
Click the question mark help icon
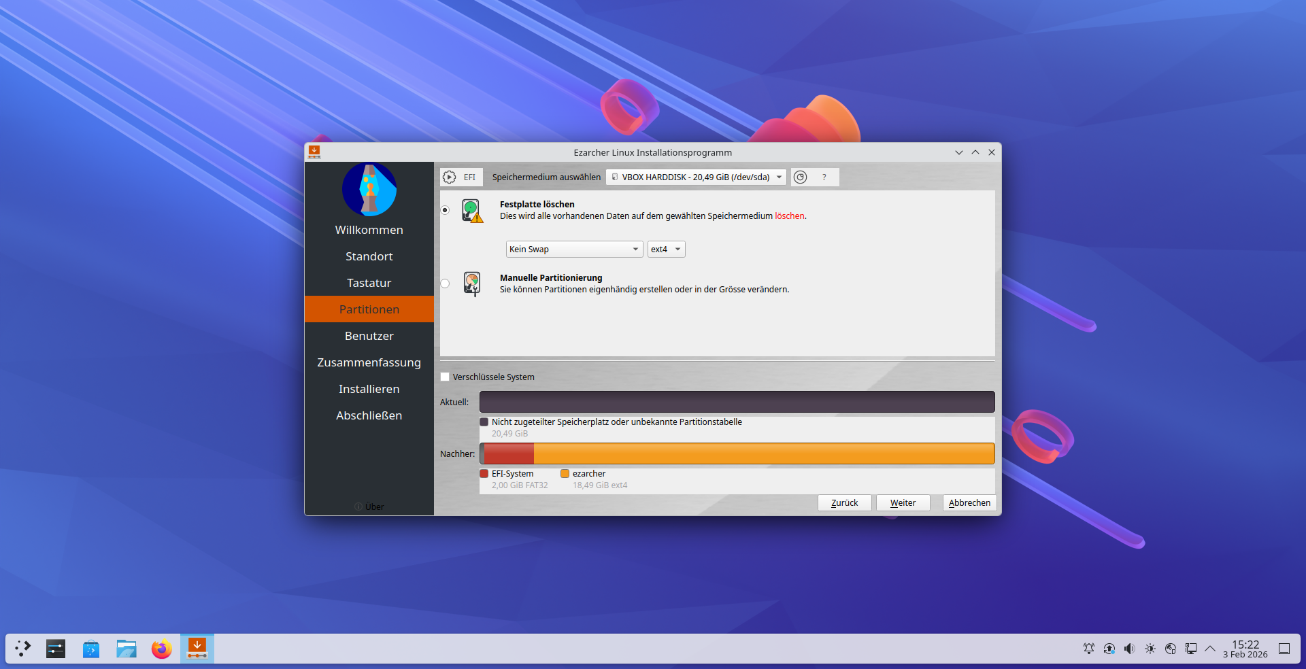tap(824, 177)
